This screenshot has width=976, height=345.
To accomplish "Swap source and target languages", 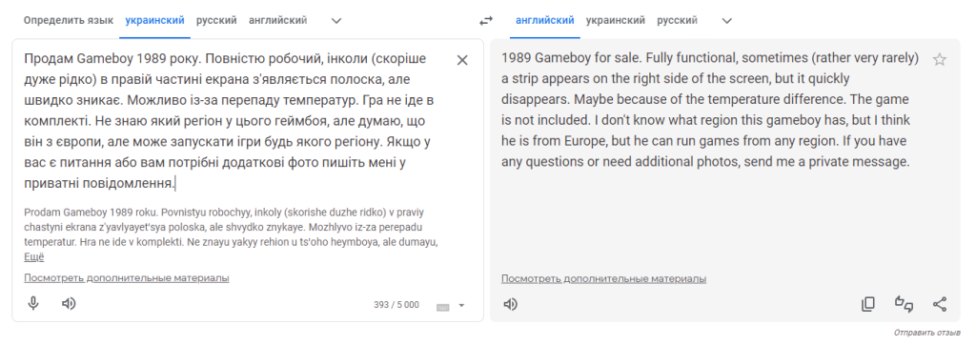I will tap(485, 21).
